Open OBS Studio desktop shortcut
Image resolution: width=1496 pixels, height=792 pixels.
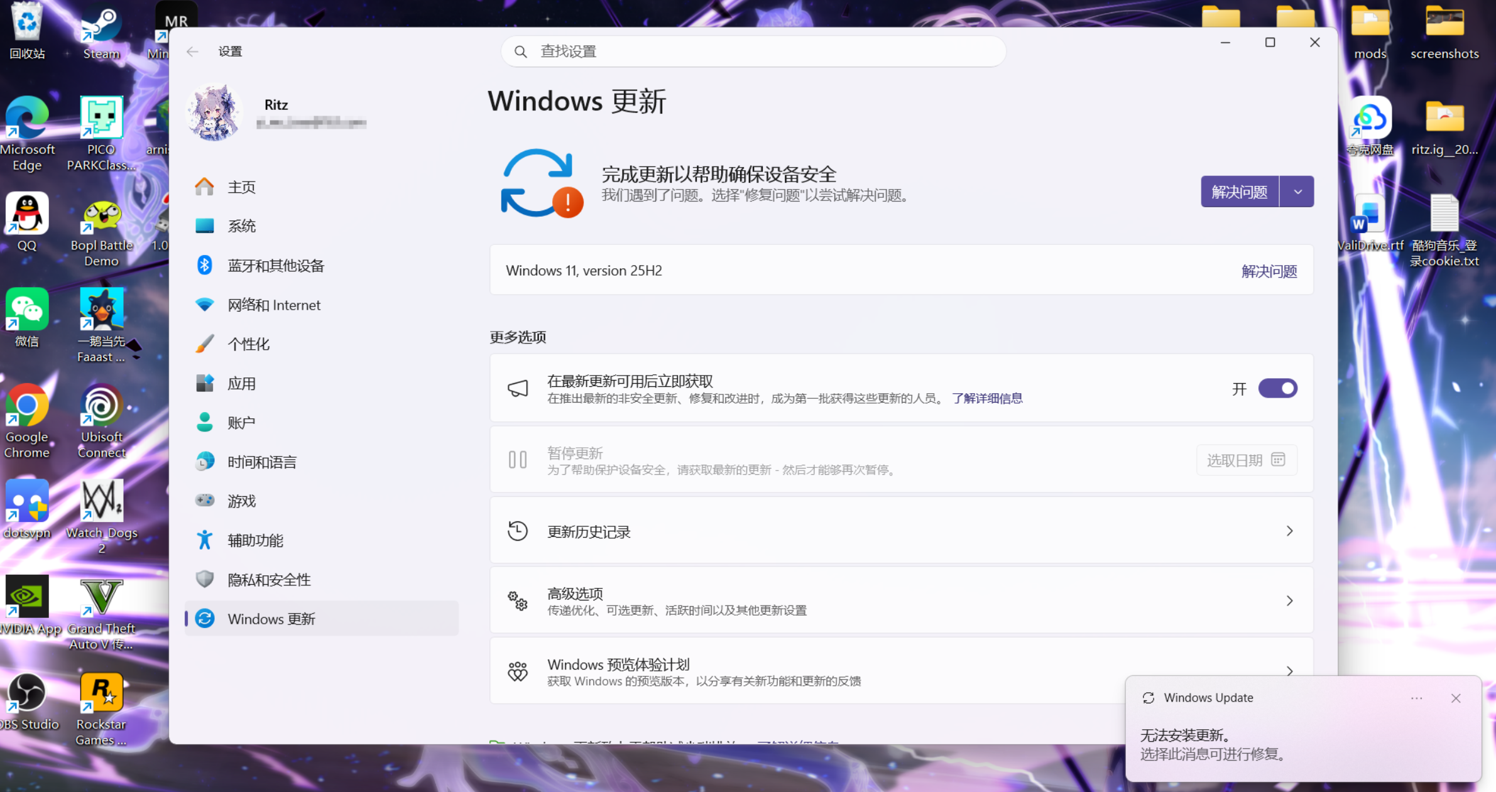[x=28, y=702]
